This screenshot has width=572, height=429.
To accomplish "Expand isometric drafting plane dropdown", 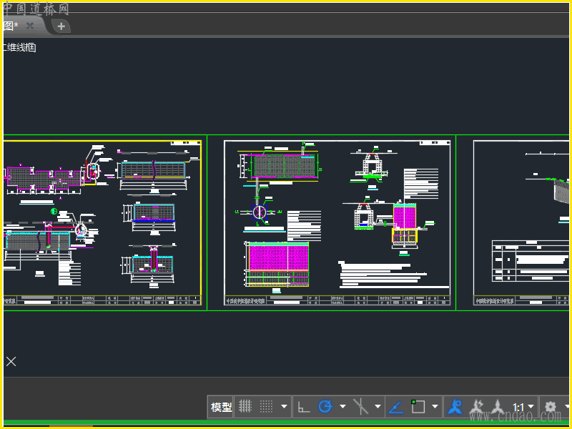I will pyautogui.click(x=378, y=407).
